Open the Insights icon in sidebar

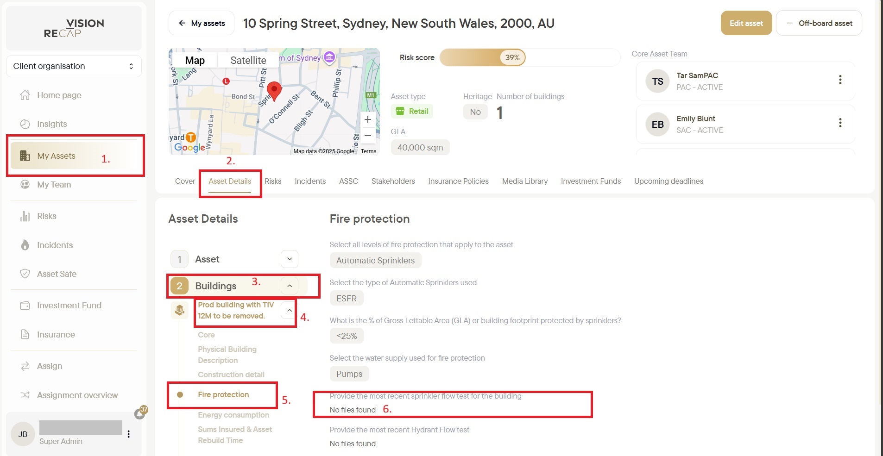25,124
